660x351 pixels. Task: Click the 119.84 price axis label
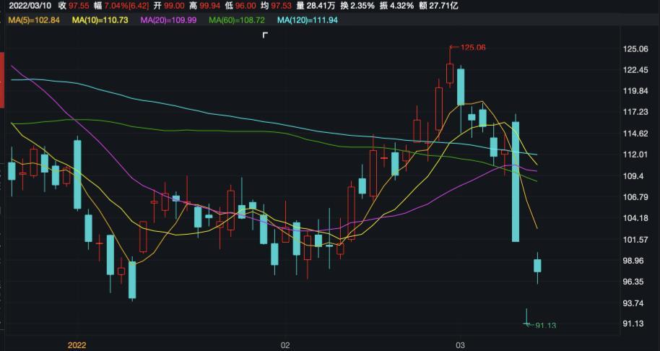[635, 91]
